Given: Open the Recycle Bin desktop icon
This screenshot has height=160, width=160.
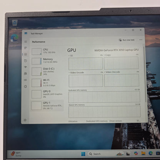Looking at the screenshot, I should click(x=15, y=24).
